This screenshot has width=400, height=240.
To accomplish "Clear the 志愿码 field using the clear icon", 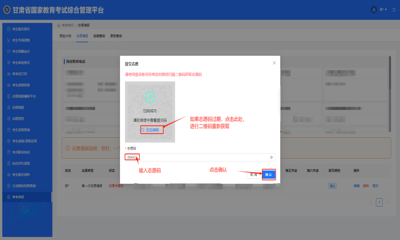I will coord(271,157).
